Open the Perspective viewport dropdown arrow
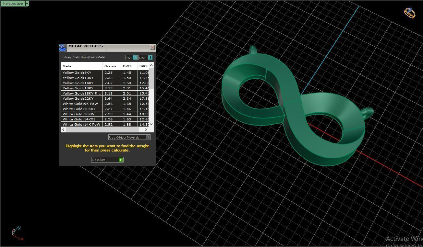423x247 pixels. (x=27, y=4)
